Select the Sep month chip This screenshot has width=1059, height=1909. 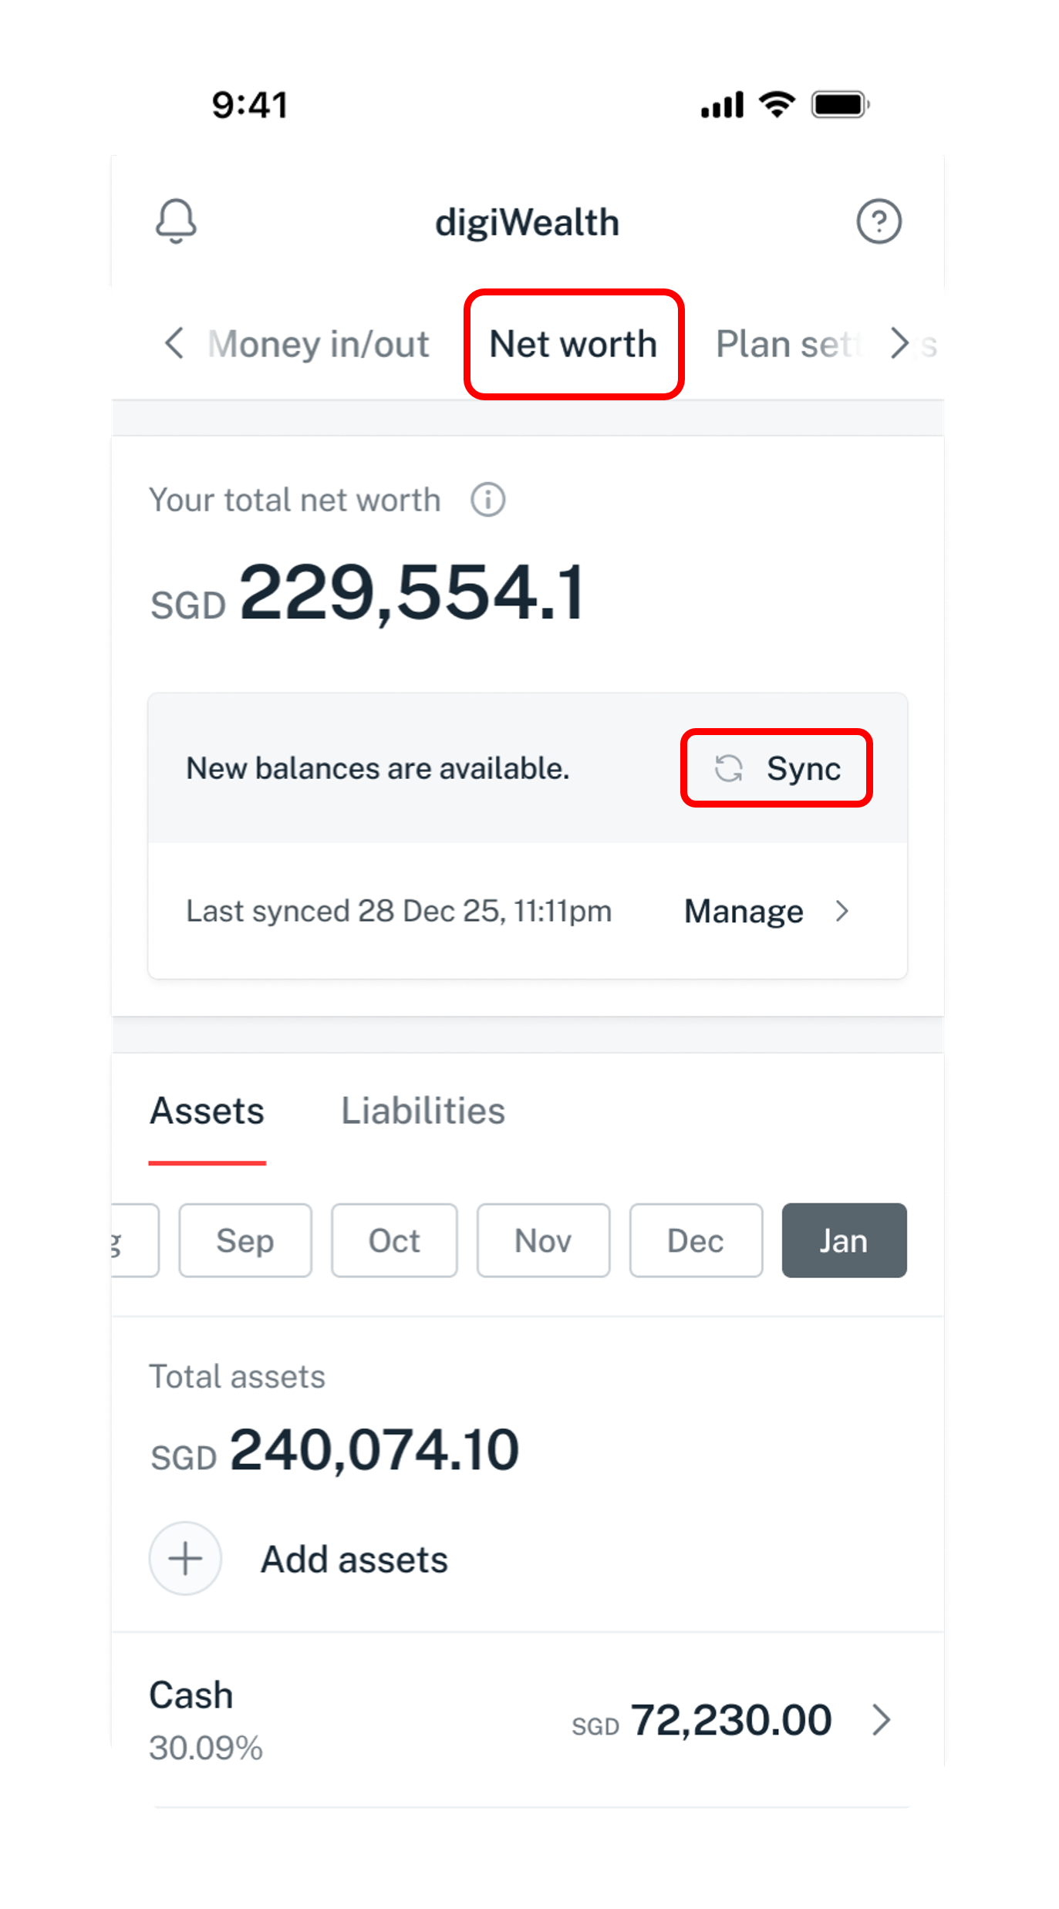[x=245, y=1240]
